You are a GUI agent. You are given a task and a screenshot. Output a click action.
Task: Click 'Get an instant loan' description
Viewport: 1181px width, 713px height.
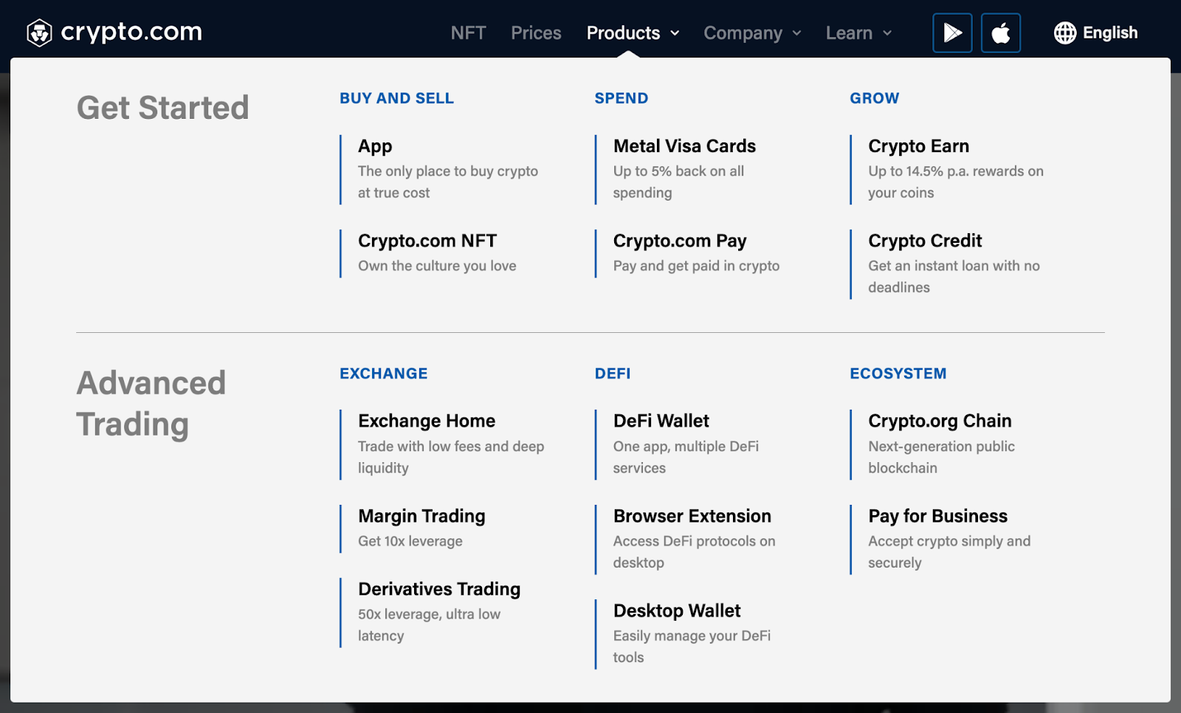coord(954,276)
